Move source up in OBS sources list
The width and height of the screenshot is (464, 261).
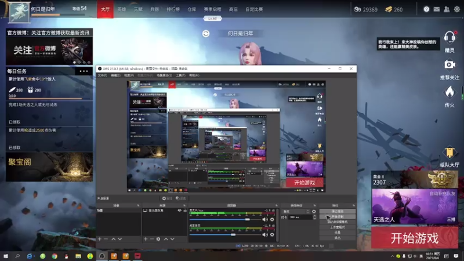166,239
